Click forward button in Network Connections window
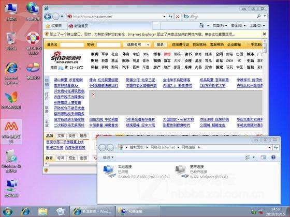This screenshot has width=290, height=217. 110,147
